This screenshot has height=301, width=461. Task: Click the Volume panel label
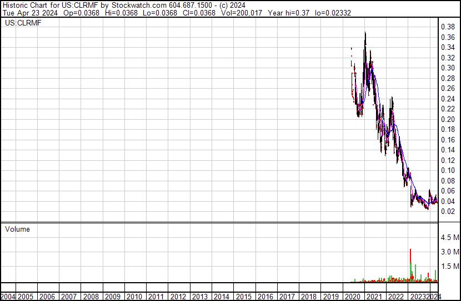17,229
